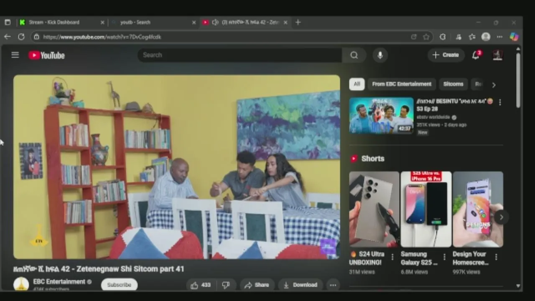535x301 pixels.
Task: Open options for BESINTU video
Action: click(x=500, y=102)
